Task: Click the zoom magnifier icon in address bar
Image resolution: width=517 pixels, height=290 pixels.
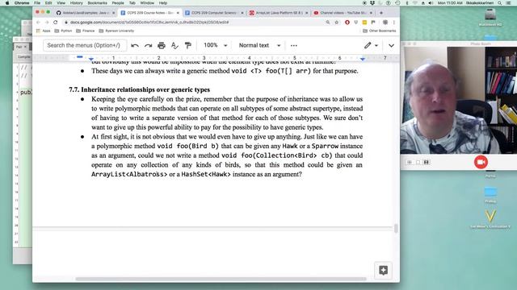Action: [x=328, y=22]
